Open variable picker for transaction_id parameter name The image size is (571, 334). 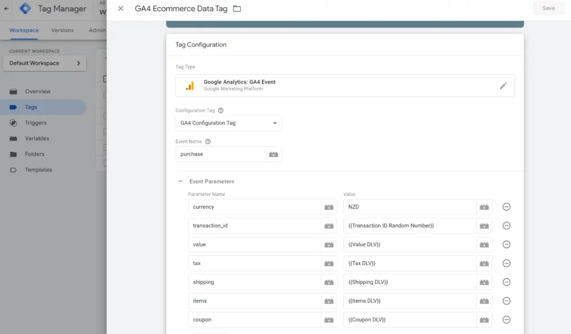[329, 226]
